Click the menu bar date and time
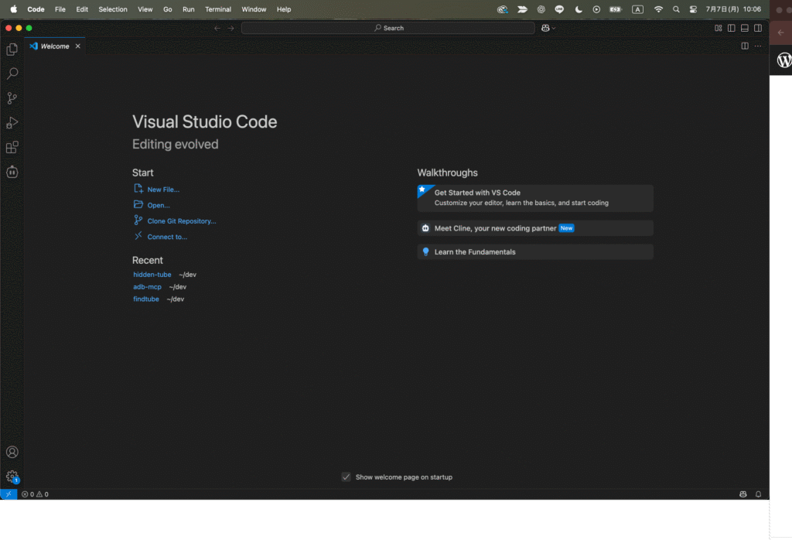The image size is (792, 540). [x=733, y=9]
